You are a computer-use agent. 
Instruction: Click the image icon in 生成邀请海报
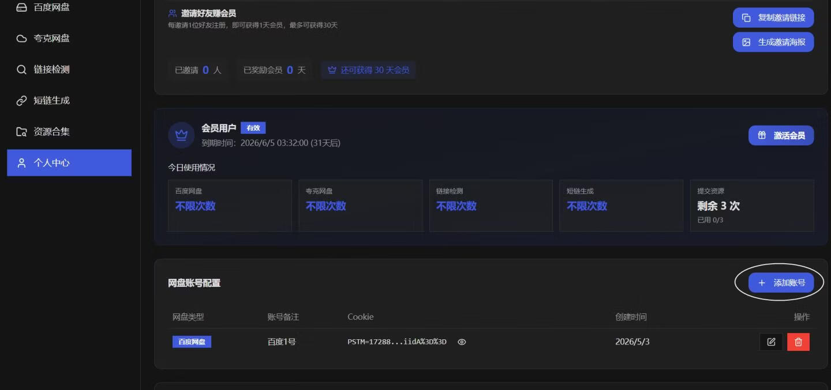(x=746, y=42)
